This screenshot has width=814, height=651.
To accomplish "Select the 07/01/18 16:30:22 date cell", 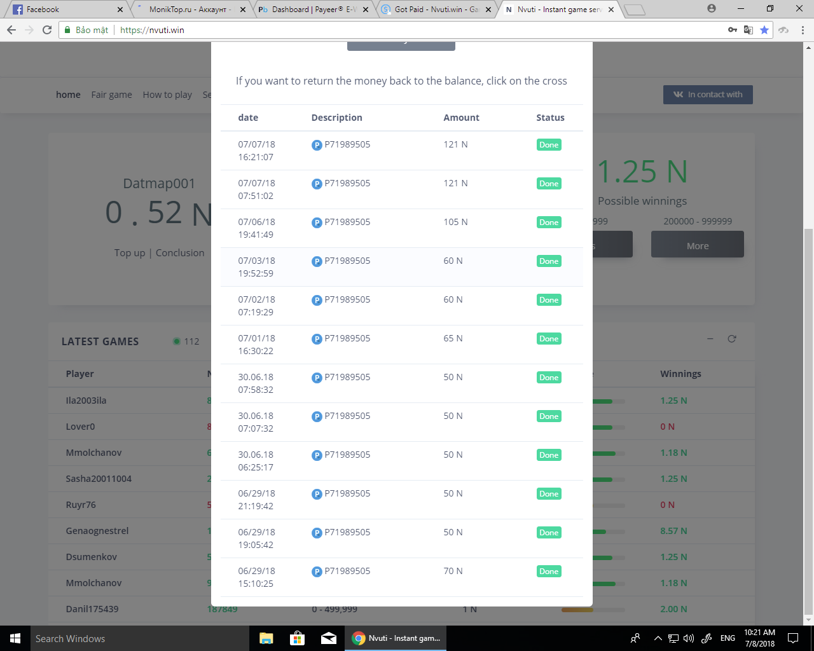I will [256, 345].
